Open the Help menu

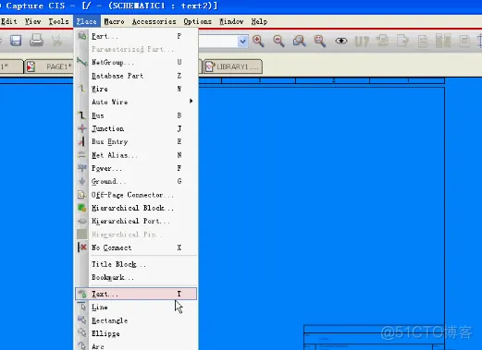pos(259,21)
